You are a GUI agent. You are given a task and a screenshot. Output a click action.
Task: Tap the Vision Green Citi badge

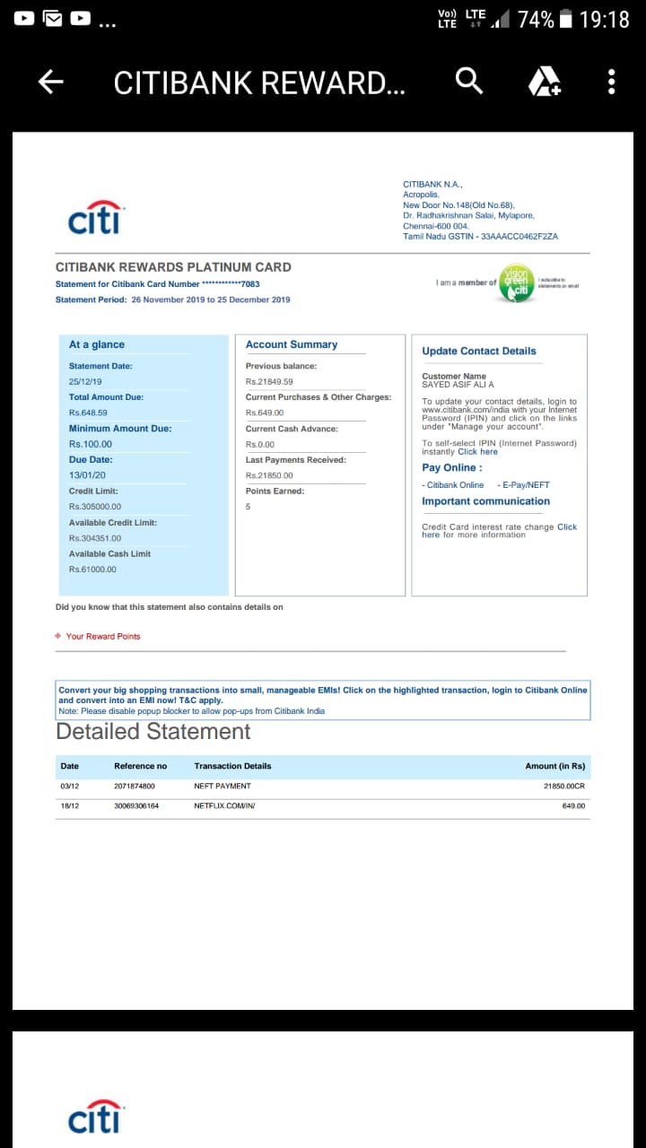pos(517,283)
